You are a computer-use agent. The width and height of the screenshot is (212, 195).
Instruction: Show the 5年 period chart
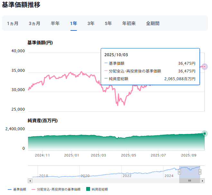(x=108, y=23)
